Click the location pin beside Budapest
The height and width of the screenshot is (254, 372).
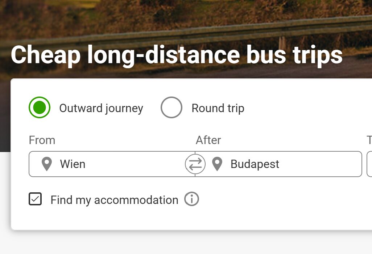[x=217, y=164]
